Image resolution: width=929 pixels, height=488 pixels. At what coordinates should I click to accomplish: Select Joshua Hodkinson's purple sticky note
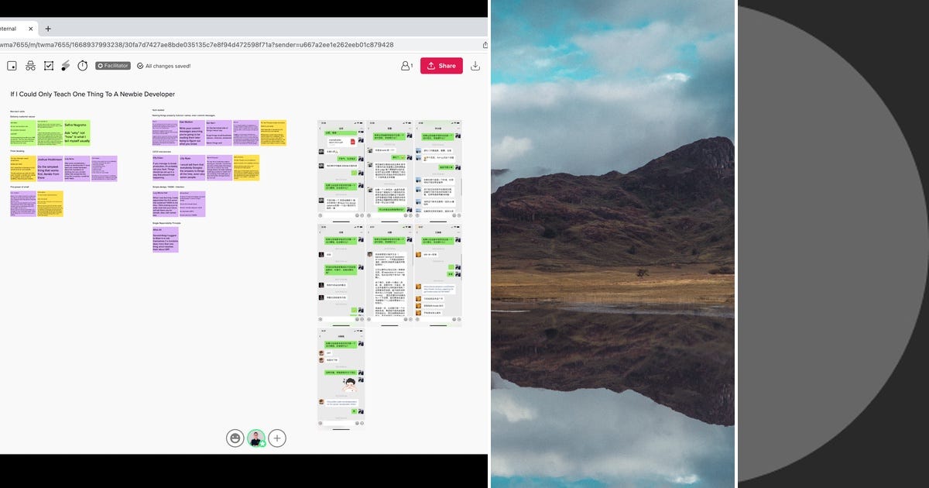pos(50,169)
